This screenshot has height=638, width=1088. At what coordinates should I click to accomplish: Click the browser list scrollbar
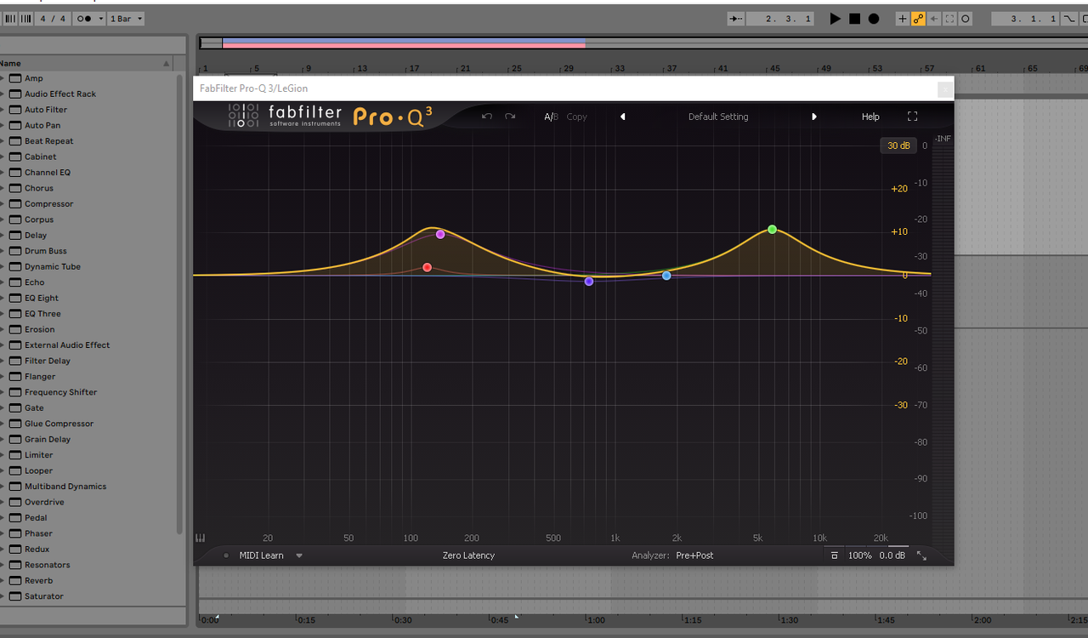click(179, 305)
